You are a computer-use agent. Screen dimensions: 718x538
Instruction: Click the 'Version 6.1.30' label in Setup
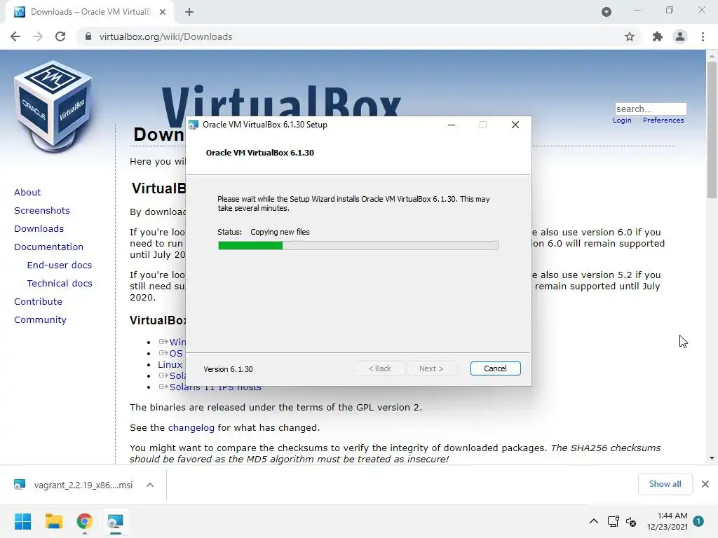(x=228, y=369)
